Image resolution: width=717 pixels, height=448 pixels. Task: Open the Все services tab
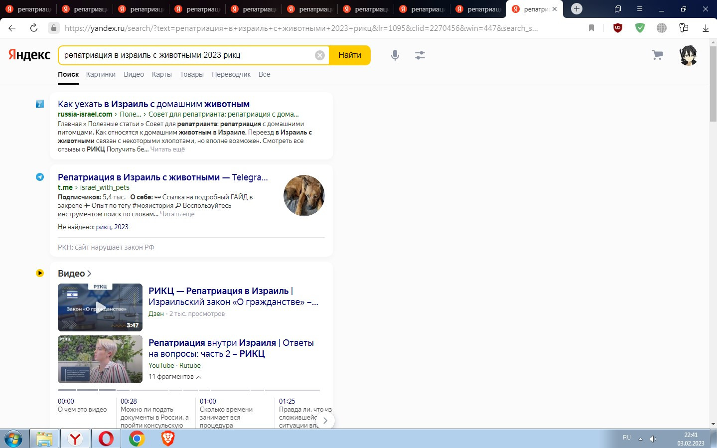(265, 74)
